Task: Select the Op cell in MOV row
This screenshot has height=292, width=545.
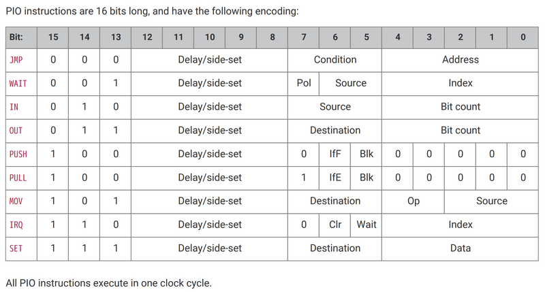Action: pyautogui.click(x=413, y=201)
